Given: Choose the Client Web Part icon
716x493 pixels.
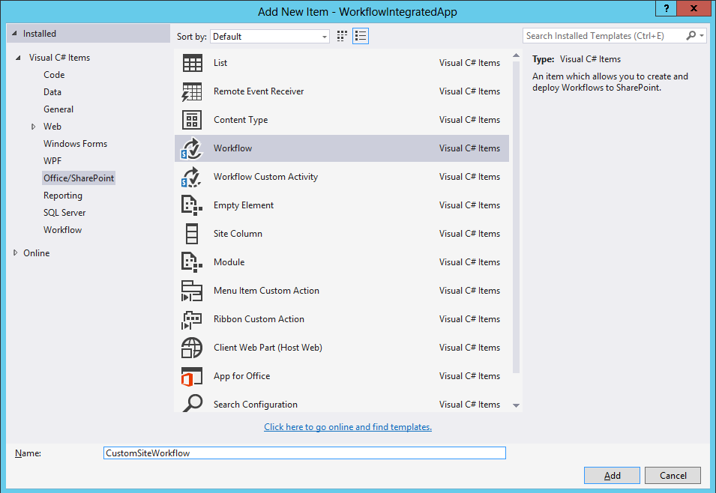Looking at the screenshot, I should click(x=192, y=348).
